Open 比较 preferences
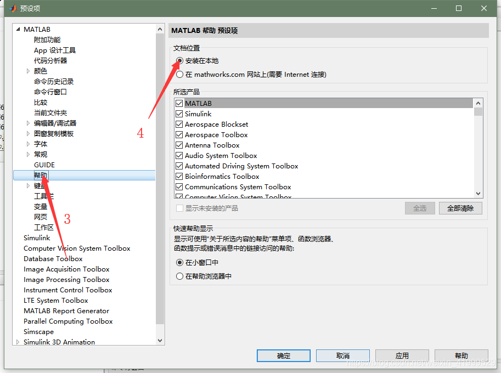The height and width of the screenshot is (373, 501). [x=41, y=103]
